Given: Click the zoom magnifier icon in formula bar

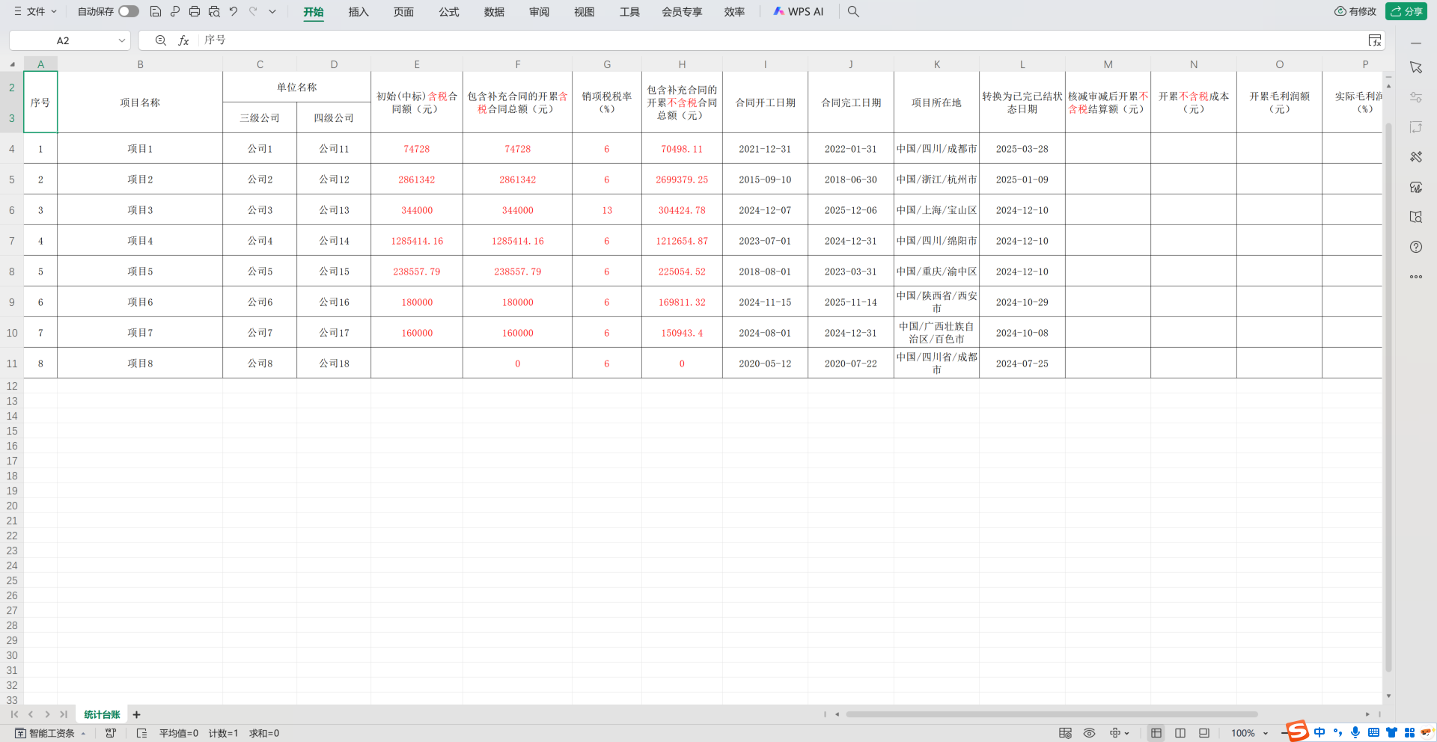Looking at the screenshot, I should pyautogui.click(x=160, y=40).
